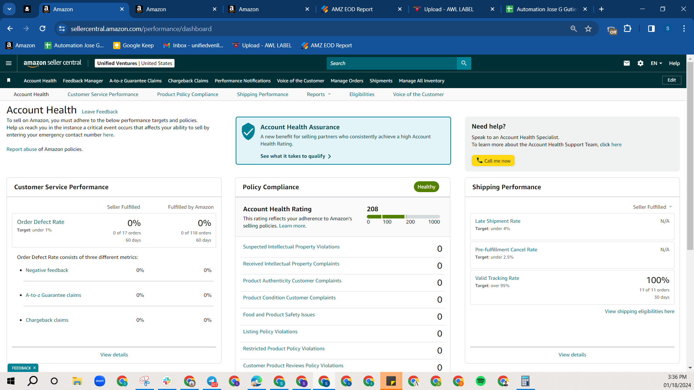Click the Amazon Seller Central logo
This screenshot has width=694, height=390.
click(x=52, y=63)
